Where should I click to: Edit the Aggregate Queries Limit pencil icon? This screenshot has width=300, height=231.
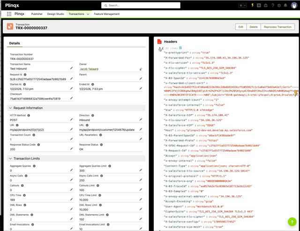(x=141, y=170)
